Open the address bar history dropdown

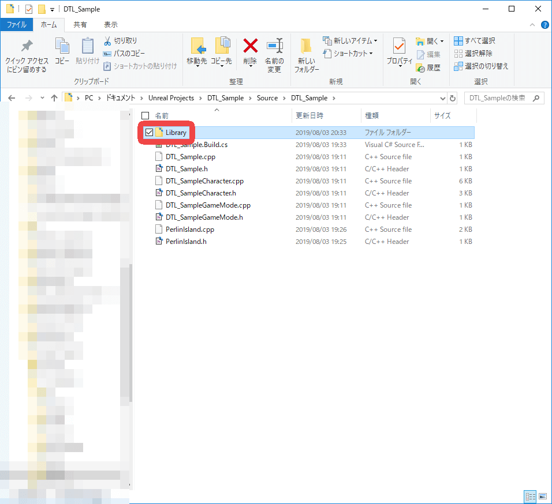pos(443,98)
